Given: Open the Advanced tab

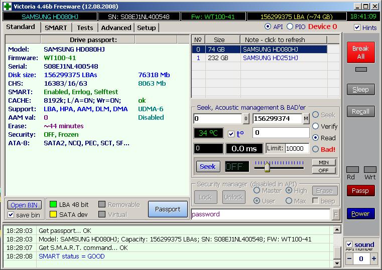Looking at the screenshot, I should [116, 28].
